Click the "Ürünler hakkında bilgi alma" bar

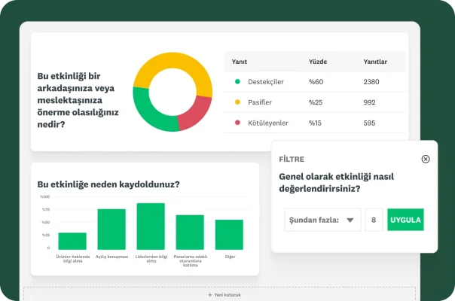72,241
